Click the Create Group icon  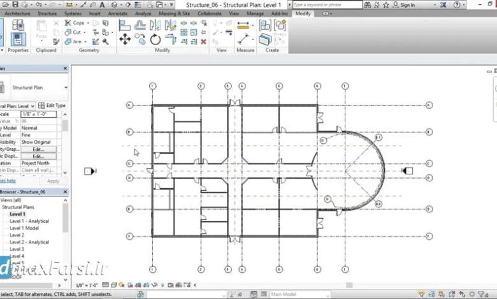tap(280, 25)
